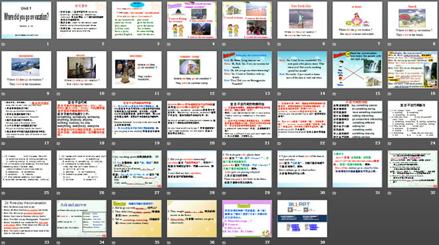Image resolution: width=439 pixels, height=245 pixels.
Task: Click the animation star under slide 11
Action: click(113, 94)
